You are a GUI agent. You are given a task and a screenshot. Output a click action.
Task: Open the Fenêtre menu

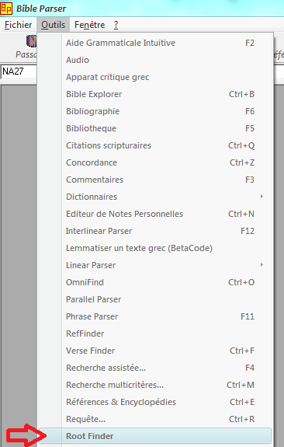click(90, 25)
